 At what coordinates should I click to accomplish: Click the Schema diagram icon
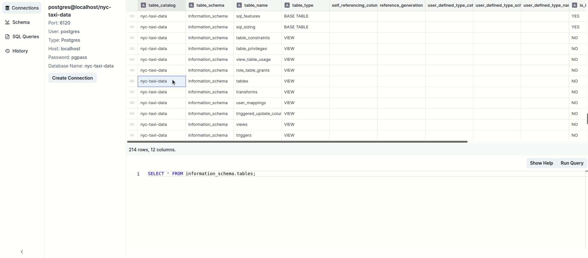7,22
